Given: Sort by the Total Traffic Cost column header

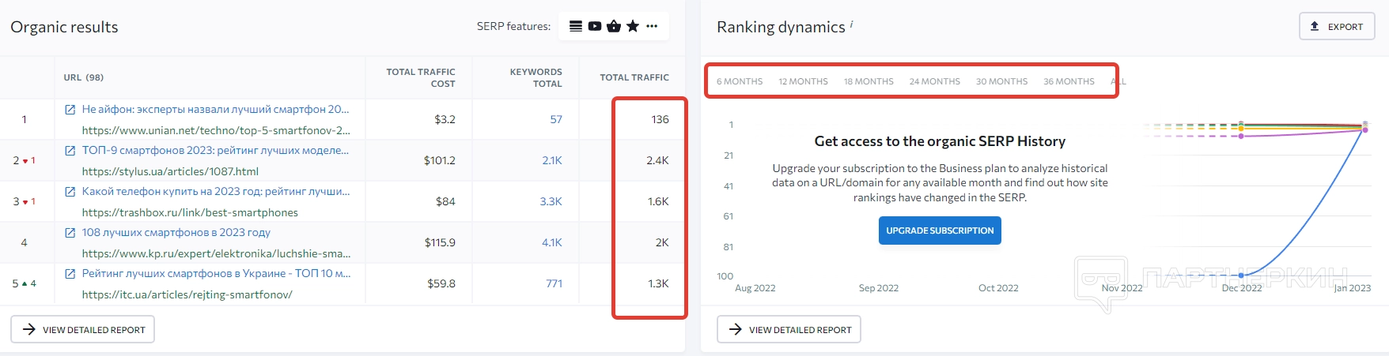Looking at the screenshot, I should tap(420, 77).
